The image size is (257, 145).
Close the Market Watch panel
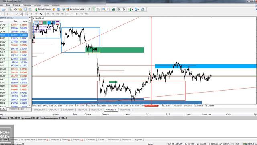tap(30, 18)
